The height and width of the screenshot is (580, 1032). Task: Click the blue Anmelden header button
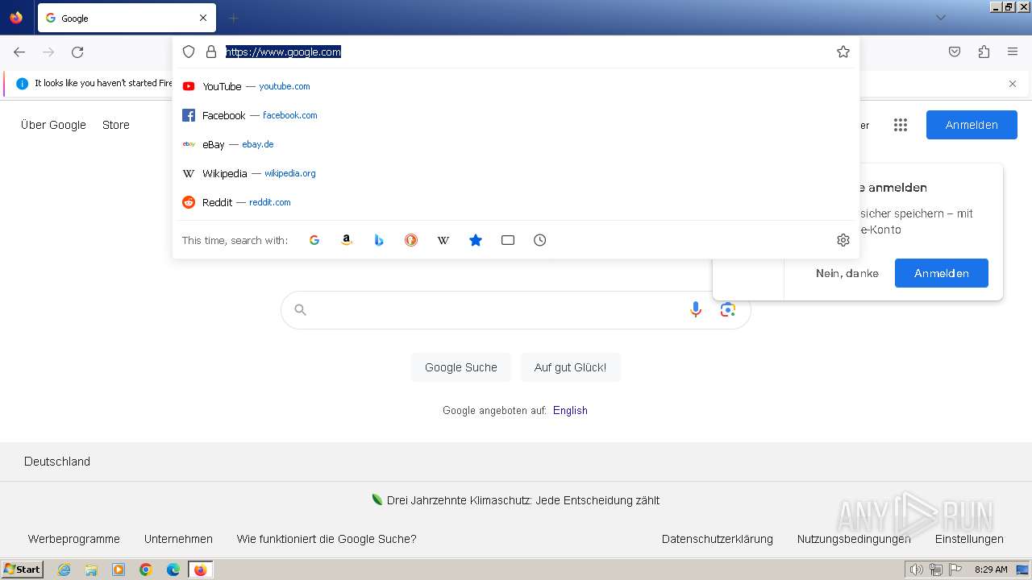click(x=972, y=125)
